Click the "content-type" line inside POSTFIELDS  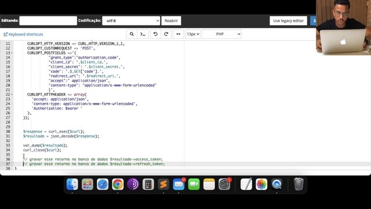tap(103, 85)
